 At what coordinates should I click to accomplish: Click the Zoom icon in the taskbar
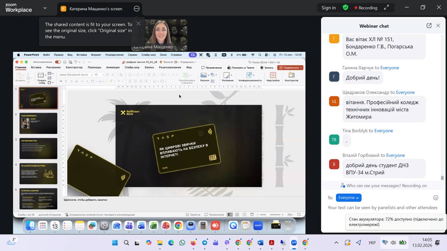click(294, 243)
